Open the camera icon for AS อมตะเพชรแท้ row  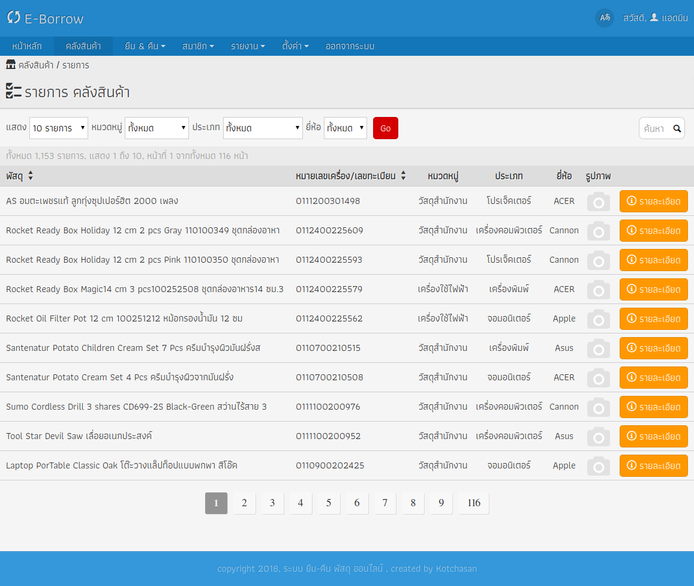pos(598,201)
